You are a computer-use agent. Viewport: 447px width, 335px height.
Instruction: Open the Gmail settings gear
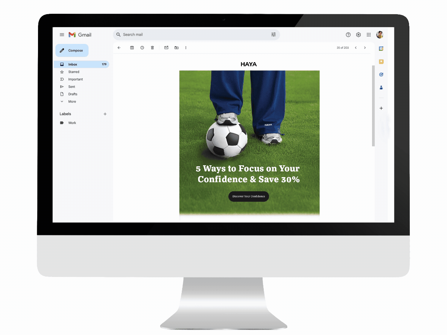click(x=358, y=34)
